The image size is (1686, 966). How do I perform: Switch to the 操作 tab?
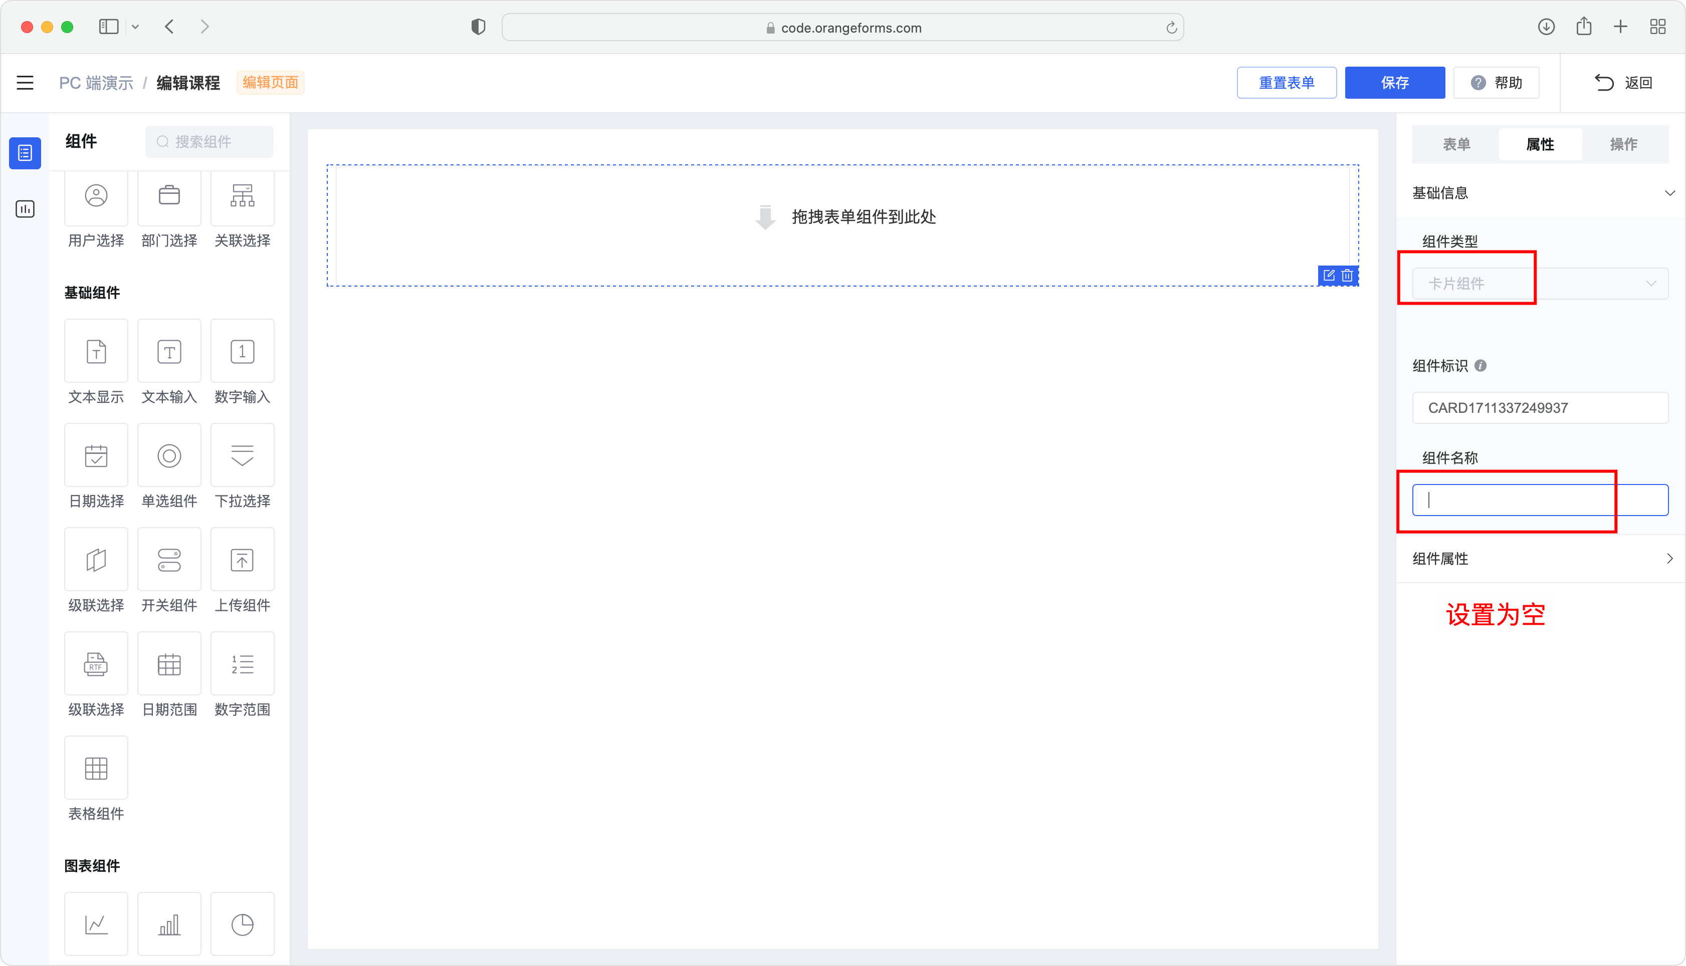(1624, 144)
